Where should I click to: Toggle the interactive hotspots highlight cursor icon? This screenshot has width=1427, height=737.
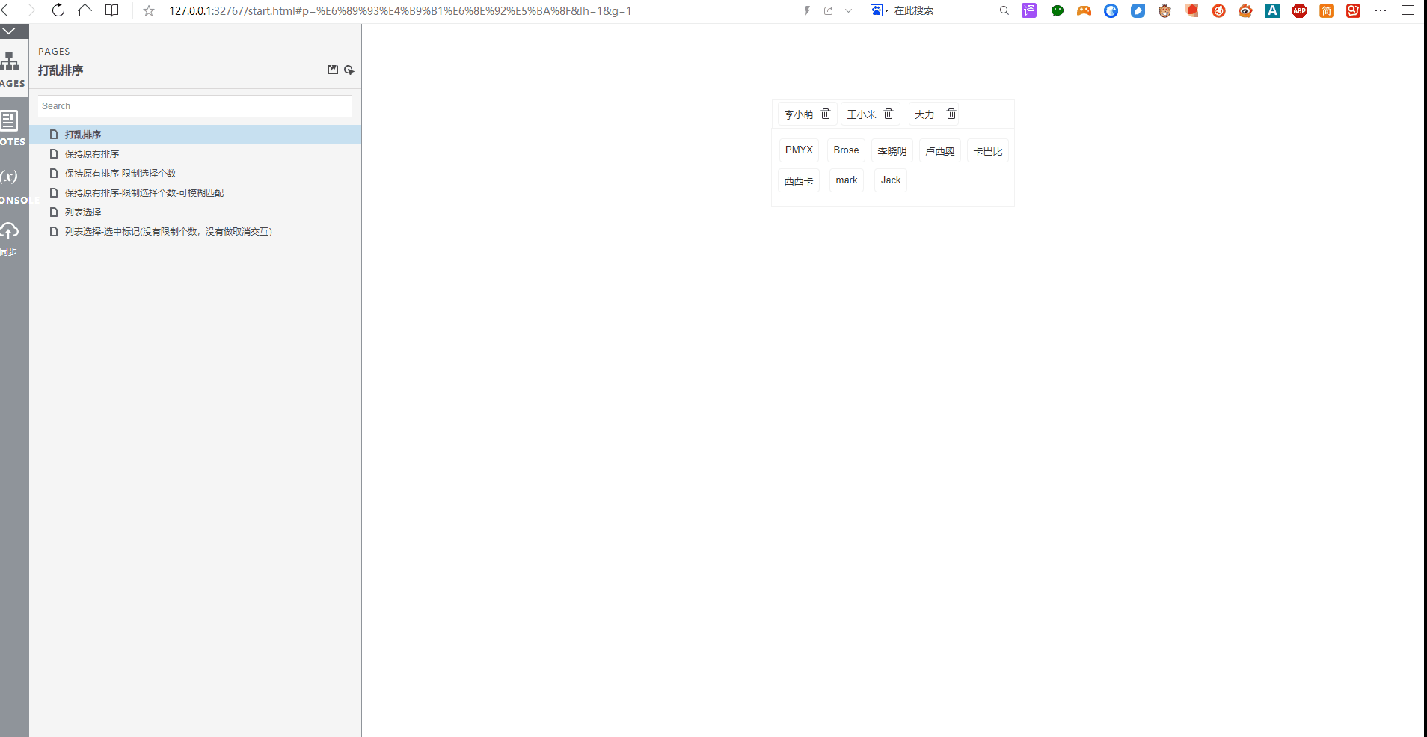[x=349, y=70]
